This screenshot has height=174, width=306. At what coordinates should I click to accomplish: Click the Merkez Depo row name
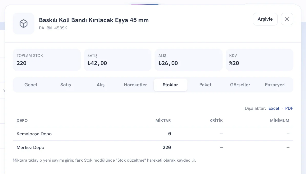[x=30, y=147]
